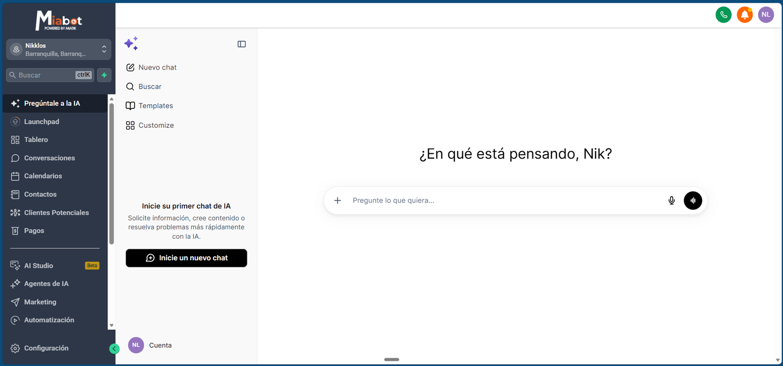This screenshot has height=366, width=783.
Task: Click the sidebar scrollbar up arrow
Action: [112, 99]
